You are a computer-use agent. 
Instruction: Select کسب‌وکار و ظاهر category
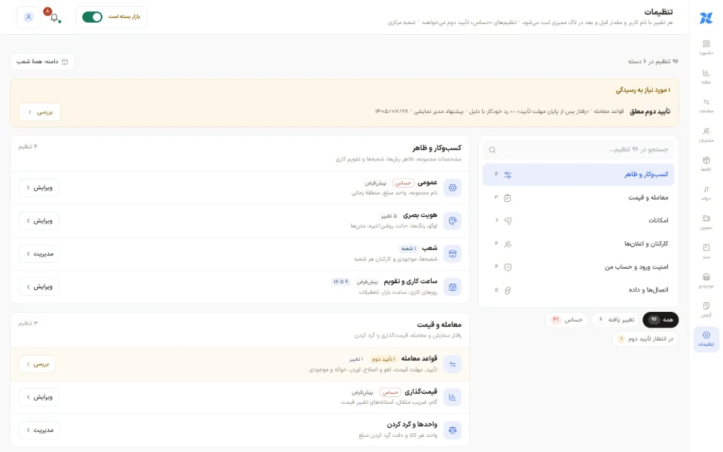tap(578, 174)
